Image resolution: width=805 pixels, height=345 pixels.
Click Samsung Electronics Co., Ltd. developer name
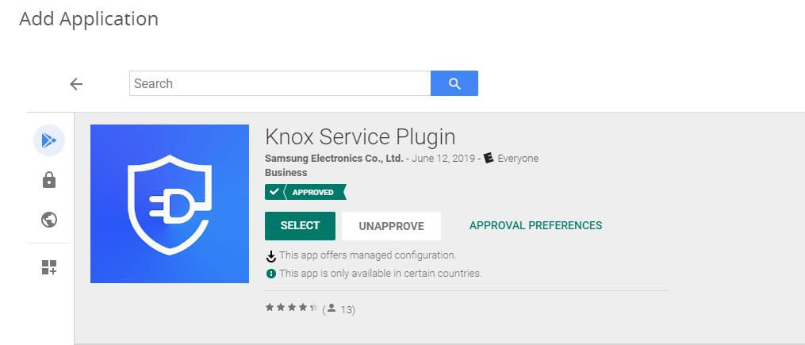(x=334, y=158)
